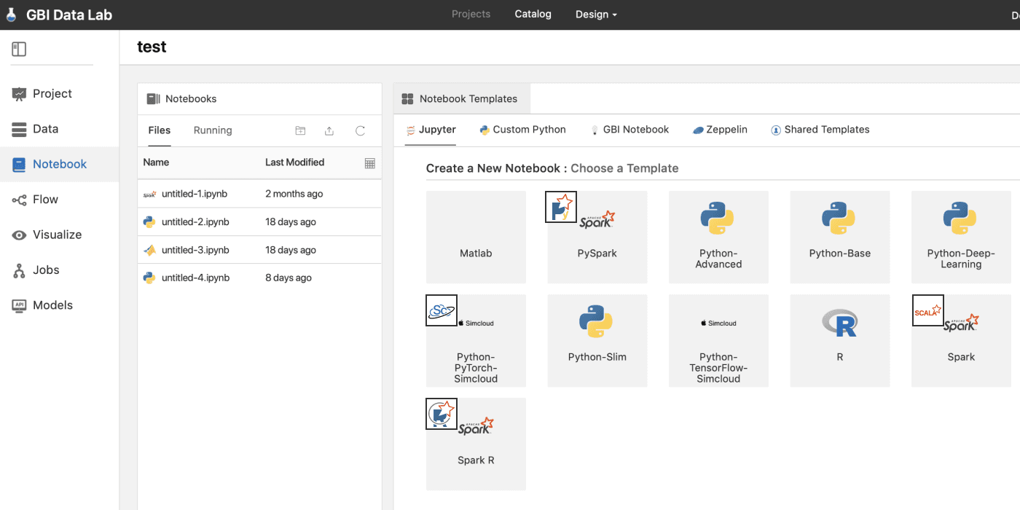Switch to the Running tab
The height and width of the screenshot is (510, 1020).
point(213,130)
